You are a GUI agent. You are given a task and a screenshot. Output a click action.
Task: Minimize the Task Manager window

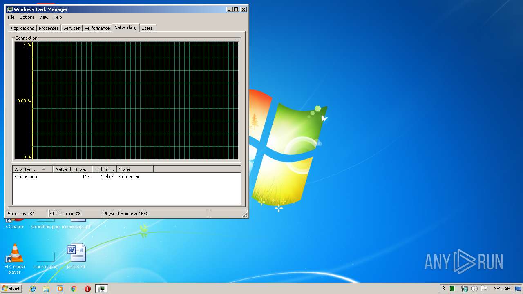click(x=229, y=9)
